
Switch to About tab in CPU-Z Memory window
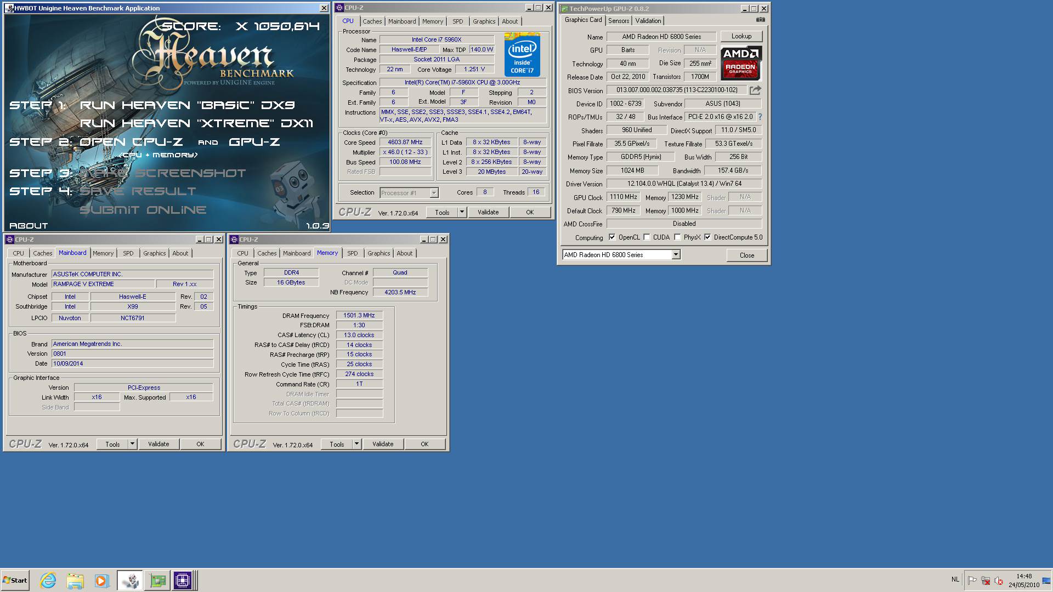405,253
